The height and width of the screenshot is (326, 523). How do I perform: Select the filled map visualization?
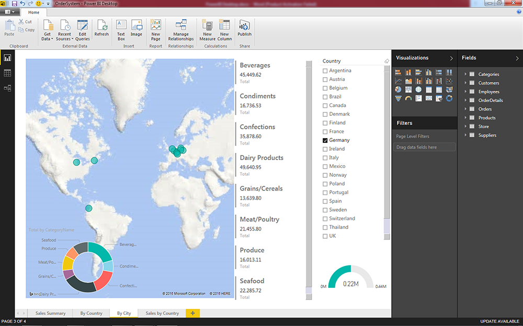tap(449, 90)
